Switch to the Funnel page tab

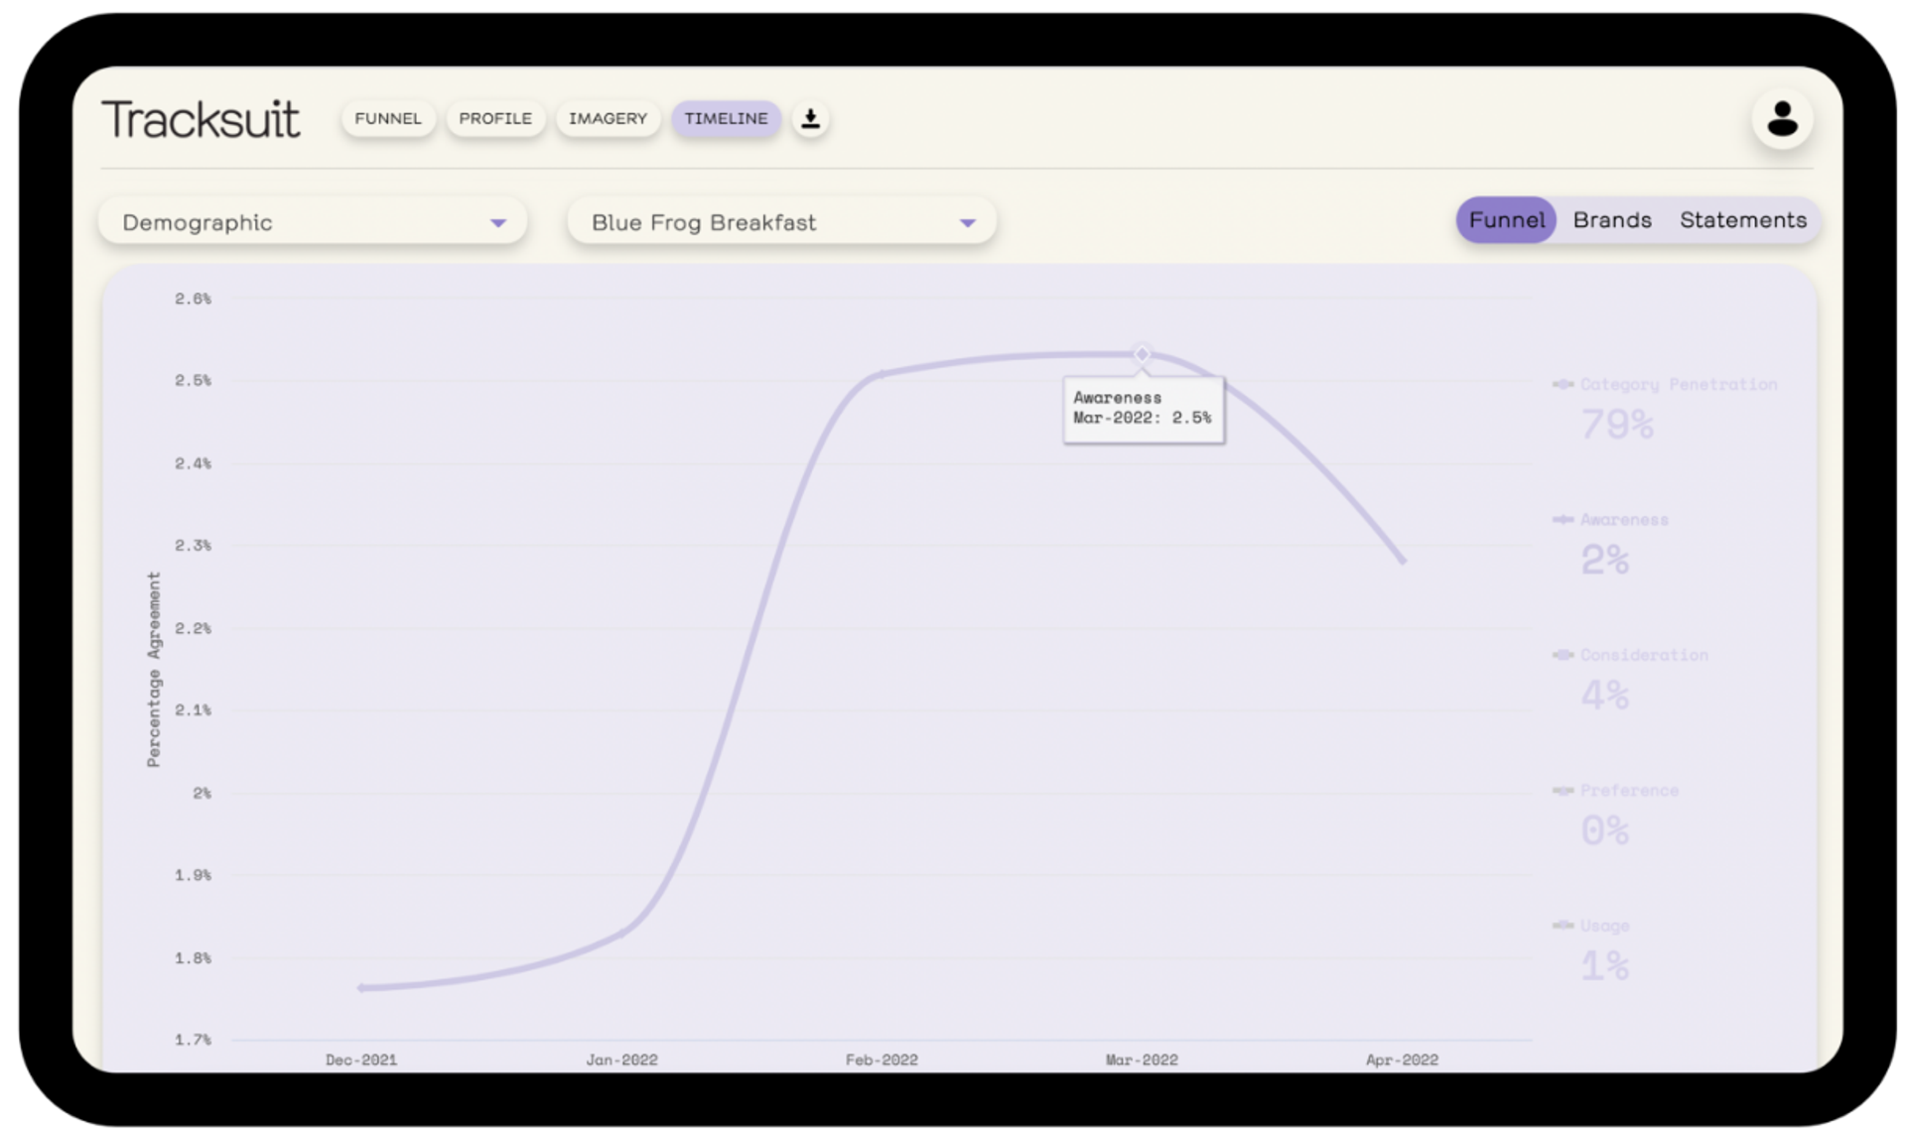coord(388,119)
